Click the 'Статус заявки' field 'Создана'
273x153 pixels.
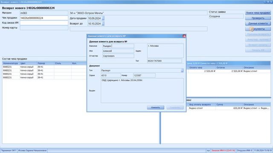coord(226,16)
